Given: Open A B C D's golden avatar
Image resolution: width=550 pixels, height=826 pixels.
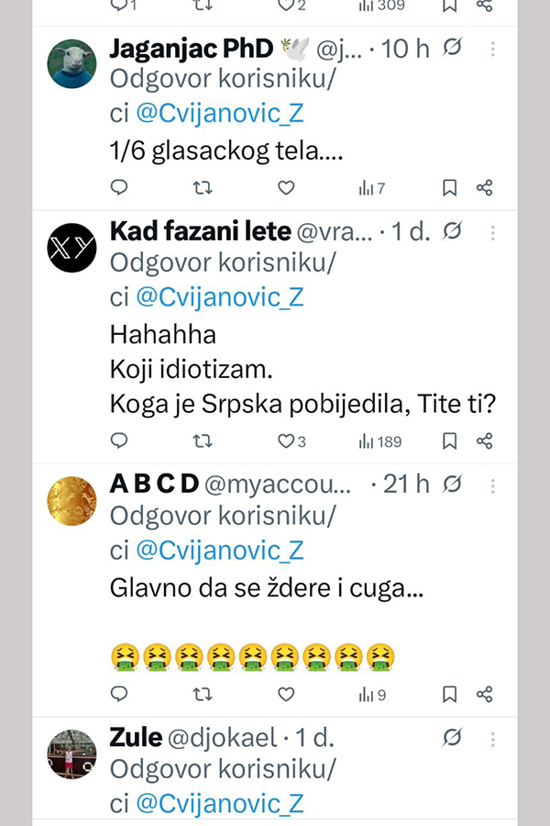Looking at the screenshot, I should (x=71, y=501).
